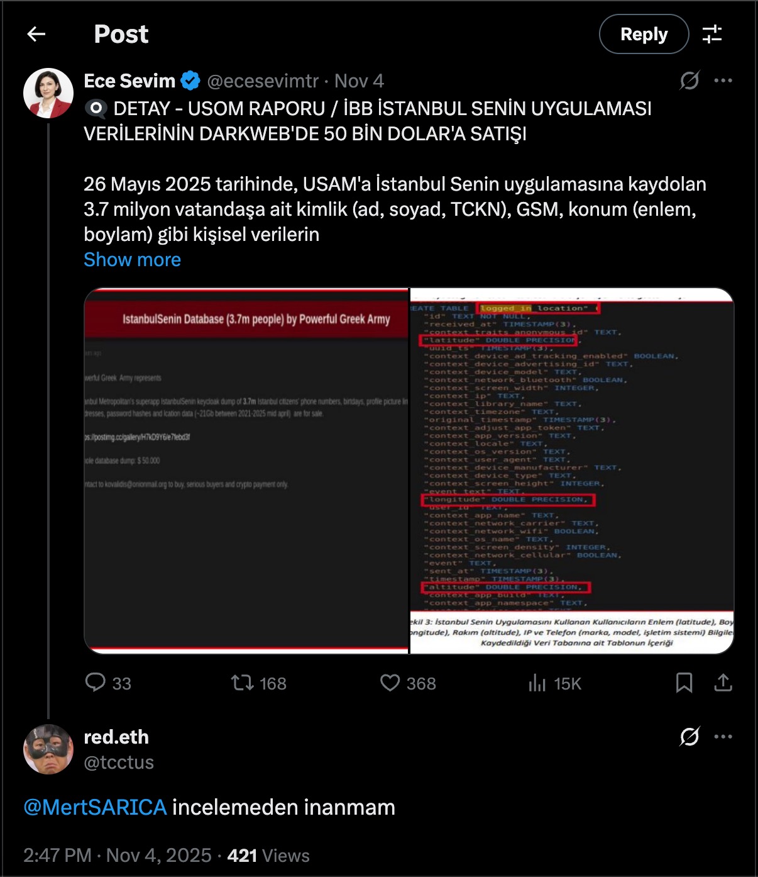
Task: Open more options on red.eth's reply
Action: 723,737
